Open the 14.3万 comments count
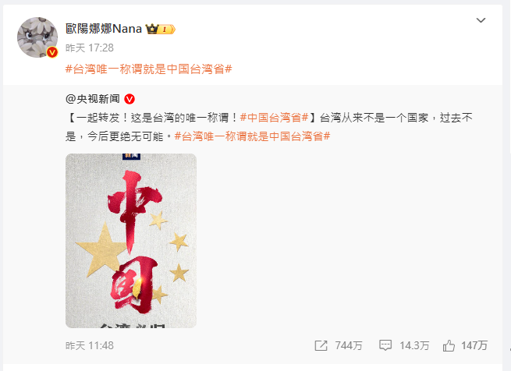Viewport: 511px width, 371px height. pos(414,345)
